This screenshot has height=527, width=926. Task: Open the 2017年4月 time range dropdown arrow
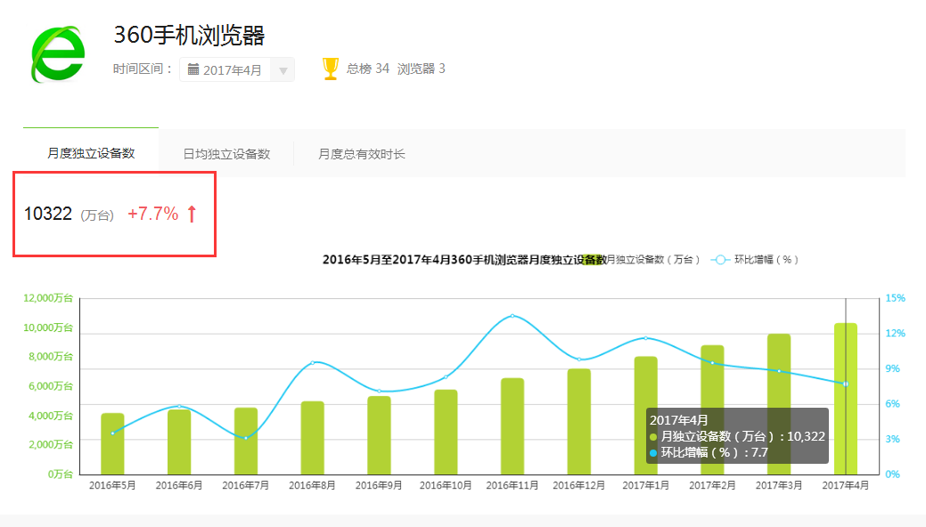[x=283, y=70]
